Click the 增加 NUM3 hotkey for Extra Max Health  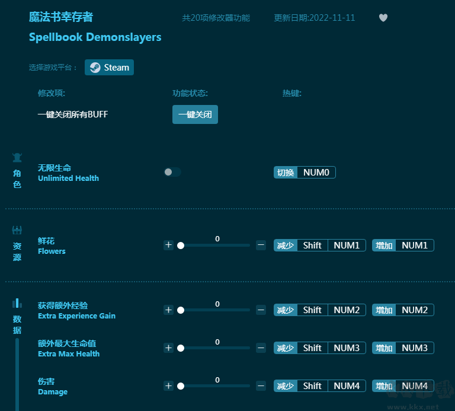coord(403,348)
